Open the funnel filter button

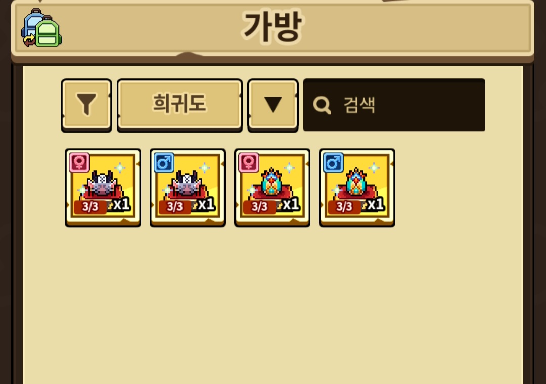(x=86, y=105)
